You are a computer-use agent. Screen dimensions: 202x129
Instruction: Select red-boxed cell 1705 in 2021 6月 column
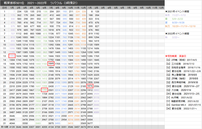44,90
